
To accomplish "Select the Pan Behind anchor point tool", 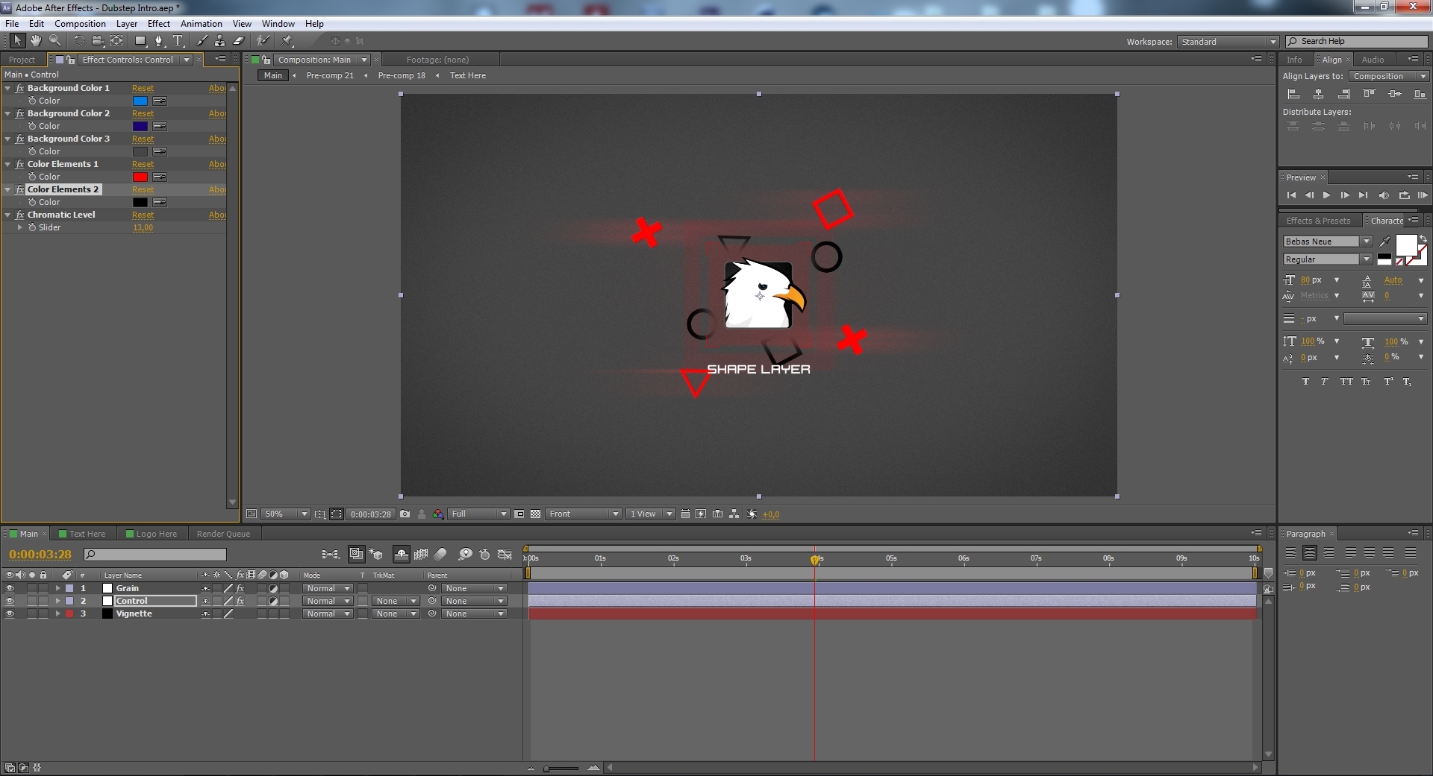I will click(116, 41).
